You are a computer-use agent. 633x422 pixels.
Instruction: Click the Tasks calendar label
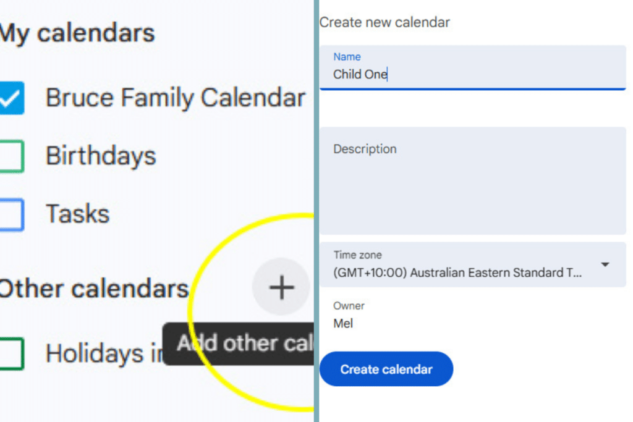(x=77, y=214)
